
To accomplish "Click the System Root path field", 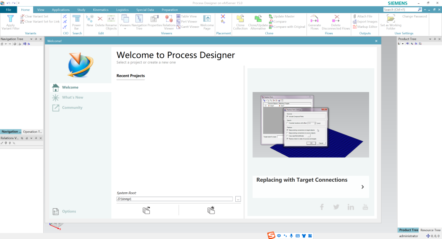I will [x=174, y=199].
